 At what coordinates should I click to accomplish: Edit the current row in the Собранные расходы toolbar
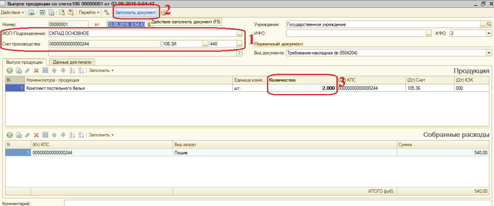pyautogui.click(x=27, y=135)
